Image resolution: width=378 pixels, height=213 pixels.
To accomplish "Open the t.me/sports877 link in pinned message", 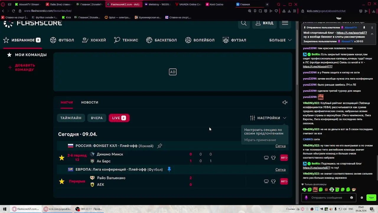I will click(352, 33).
